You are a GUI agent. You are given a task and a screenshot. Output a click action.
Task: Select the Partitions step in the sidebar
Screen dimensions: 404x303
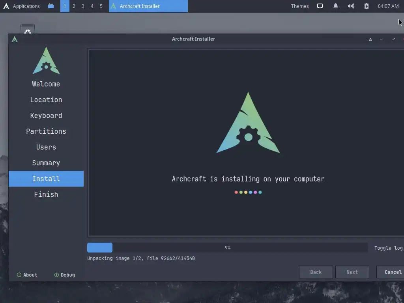pyautogui.click(x=46, y=131)
